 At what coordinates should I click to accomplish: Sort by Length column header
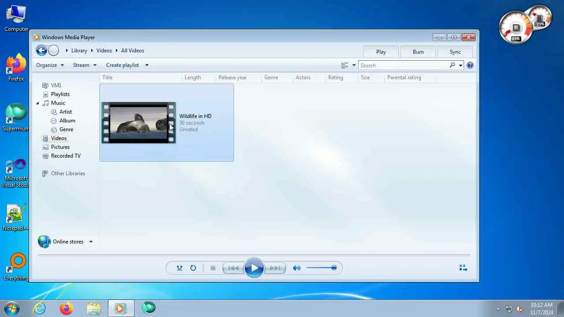point(193,77)
